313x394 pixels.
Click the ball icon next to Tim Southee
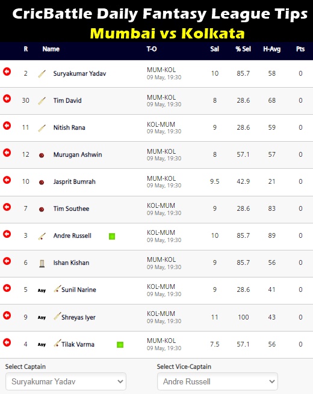(x=42, y=209)
